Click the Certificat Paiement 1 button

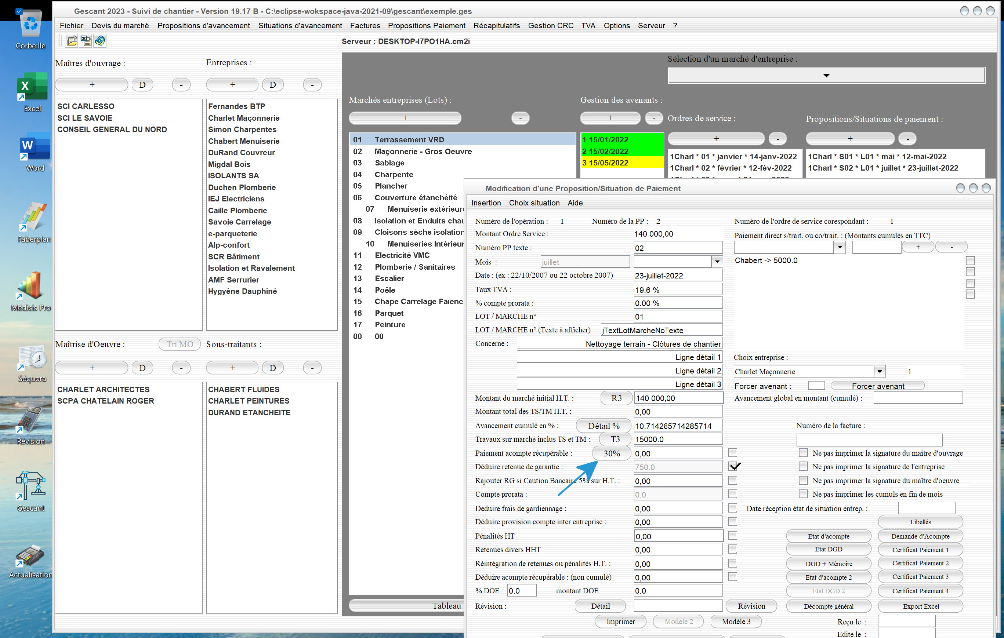[920, 550]
